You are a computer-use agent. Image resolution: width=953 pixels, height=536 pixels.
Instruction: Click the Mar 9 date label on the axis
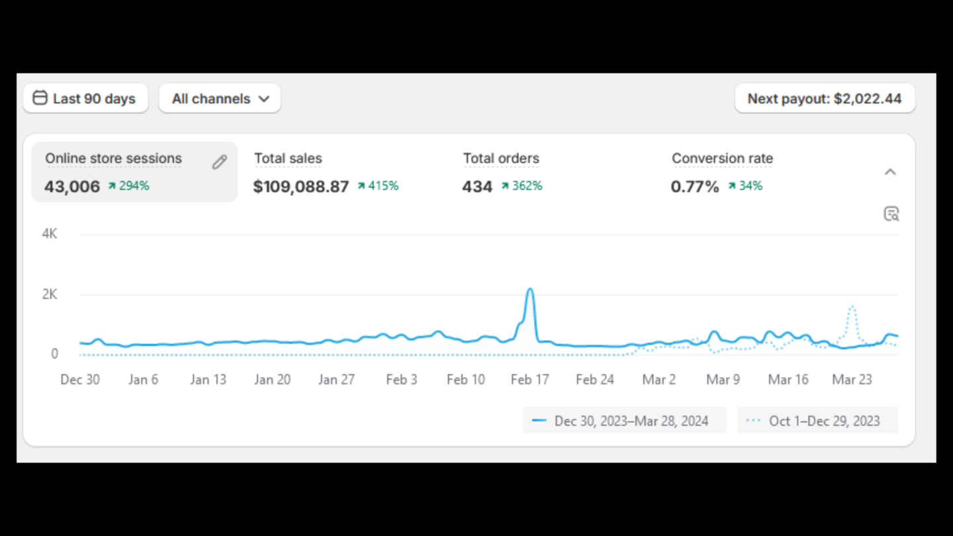(x=723, y=380)
